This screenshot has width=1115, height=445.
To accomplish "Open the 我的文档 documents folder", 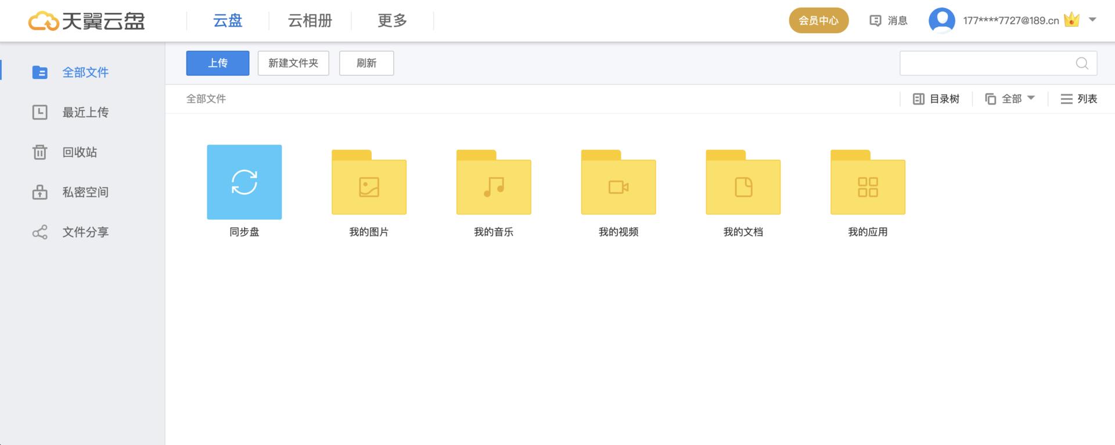I will click(743, 184).
